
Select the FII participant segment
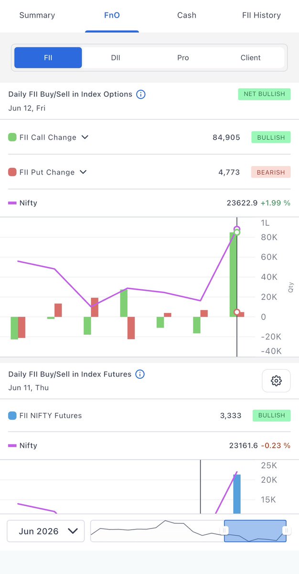point(48,57)
